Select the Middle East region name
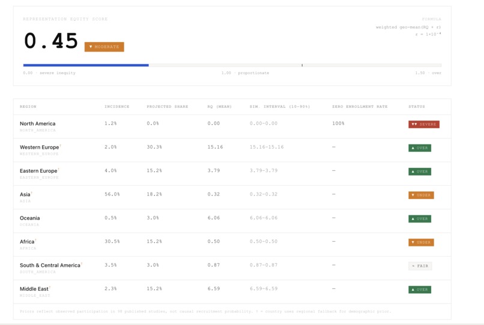Viewport: 484px width, 325px height. pos(34,289)
